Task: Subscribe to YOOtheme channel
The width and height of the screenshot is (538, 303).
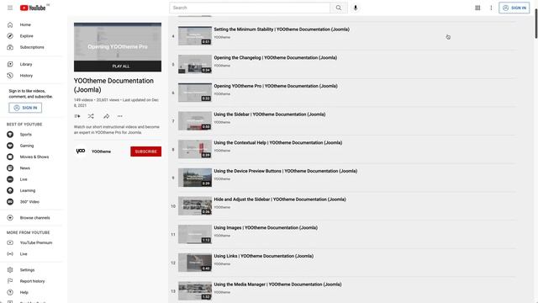Action: click(145, 151)
